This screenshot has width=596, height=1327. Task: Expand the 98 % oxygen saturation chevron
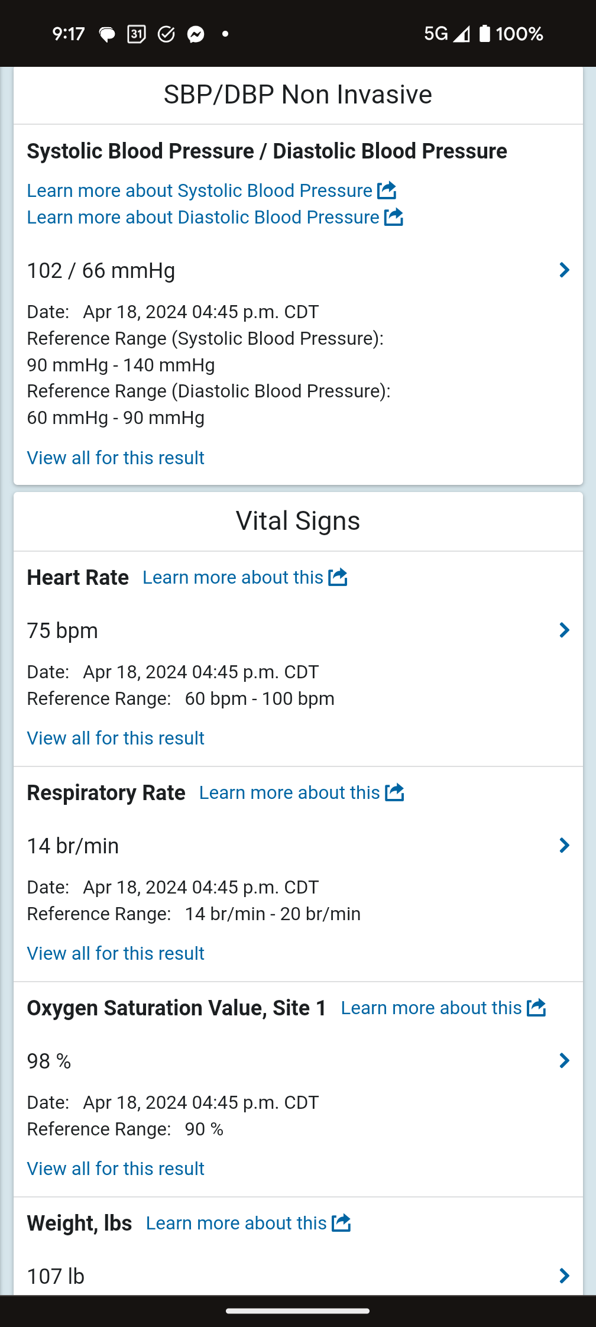(564, 1061)
